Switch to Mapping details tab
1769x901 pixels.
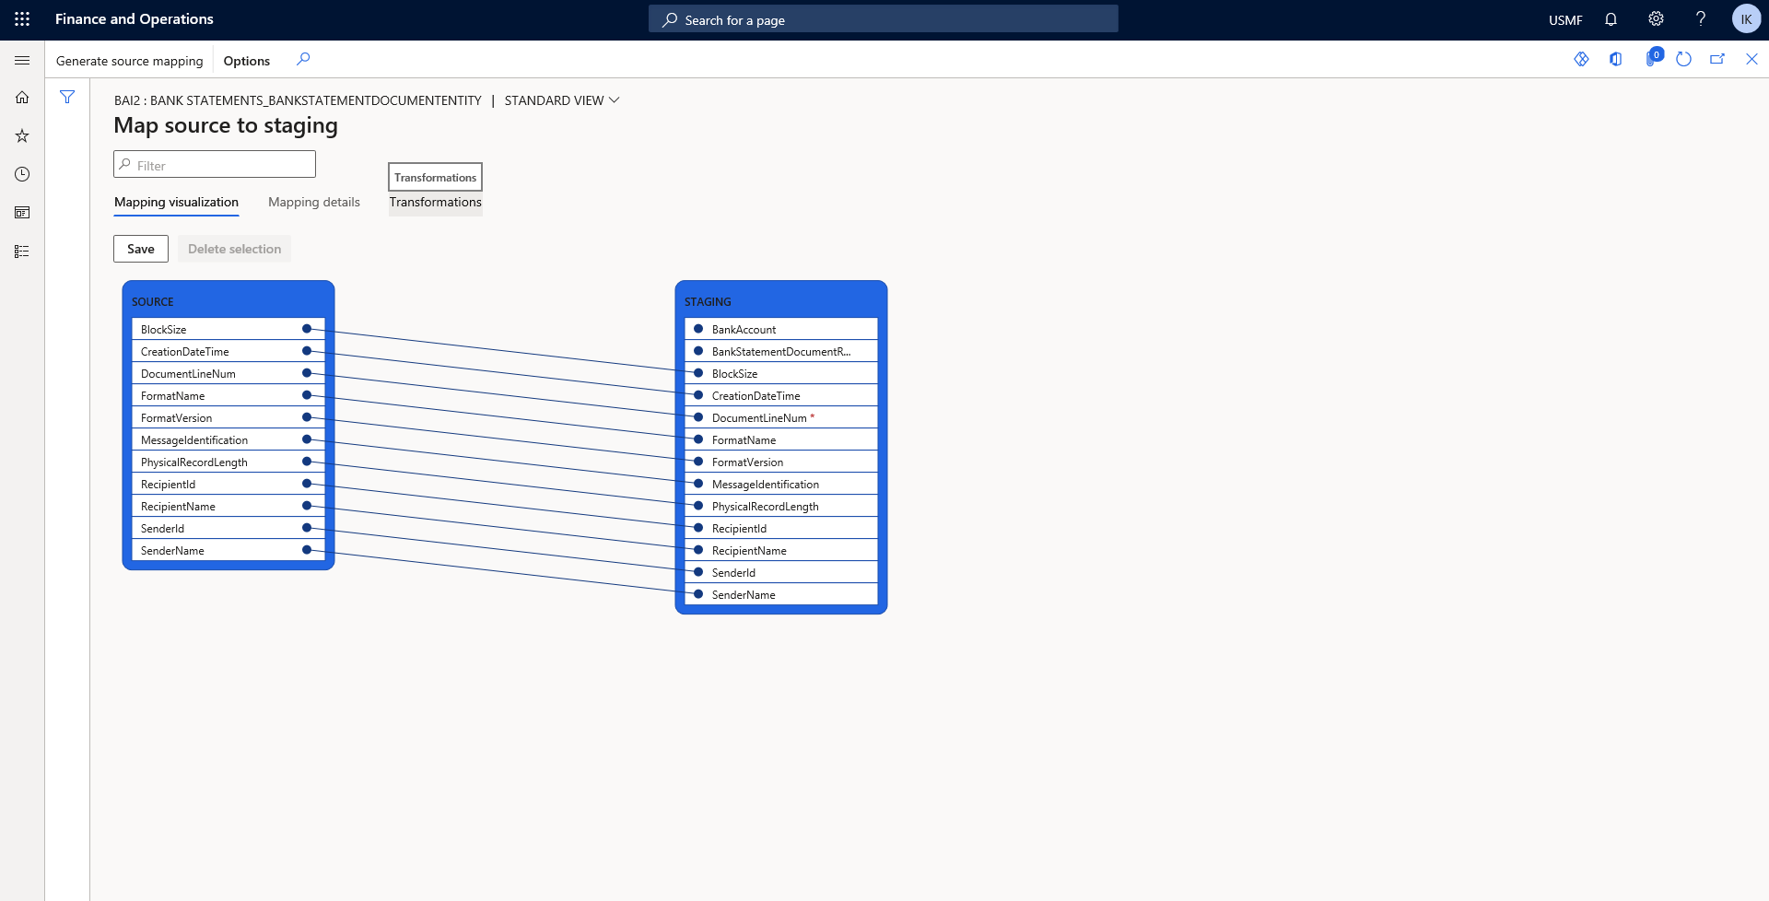(314, 203)
